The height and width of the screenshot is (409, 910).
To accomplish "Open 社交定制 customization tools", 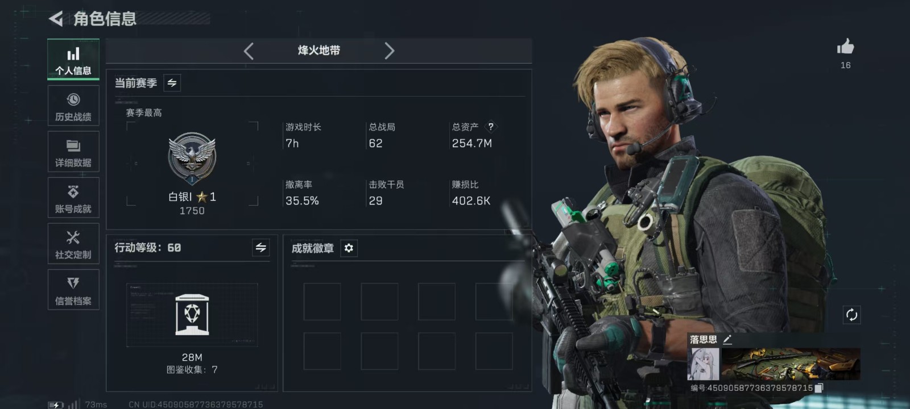I will click(73, 244).
